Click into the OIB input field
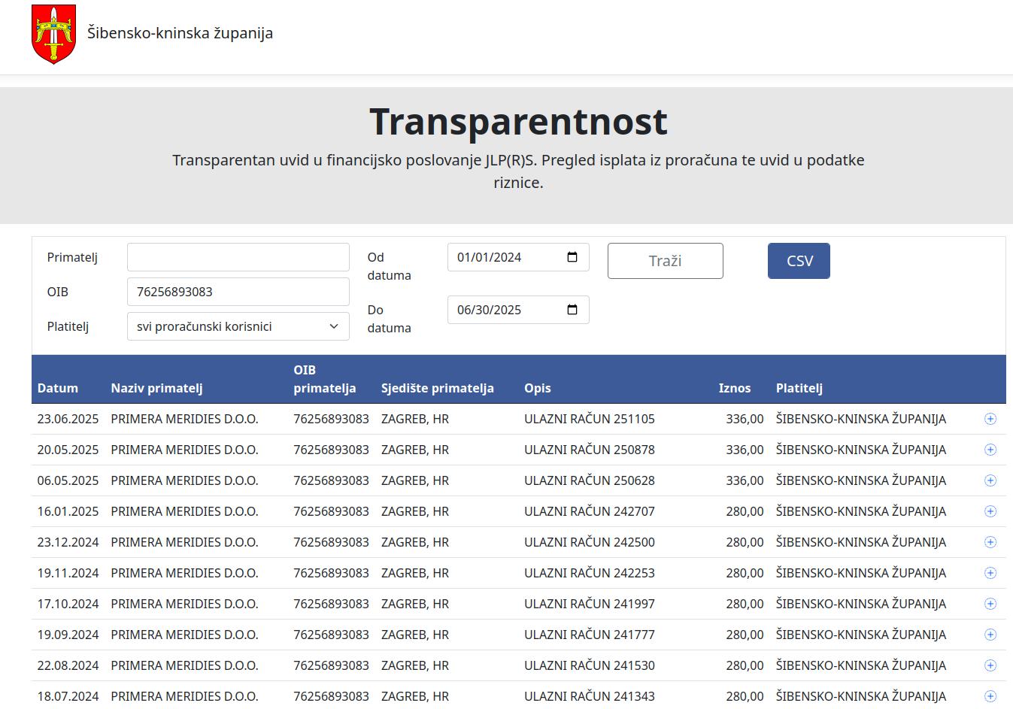The width and height of the screenshot is (1013, 709). 238,292
